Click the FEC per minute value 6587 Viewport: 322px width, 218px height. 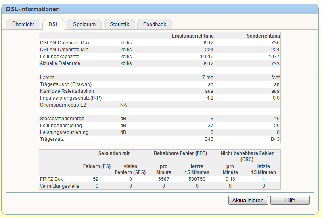click(x=164, y=179)
